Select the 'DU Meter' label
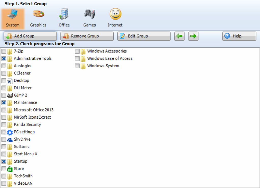This screenshot has width=260, height=188. [x=23, y=88]
